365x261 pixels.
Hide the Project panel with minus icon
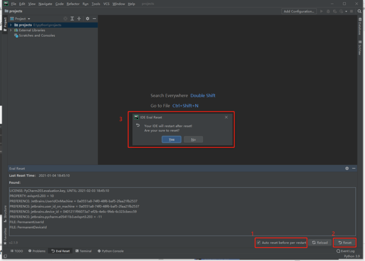[x=94, y=19]
